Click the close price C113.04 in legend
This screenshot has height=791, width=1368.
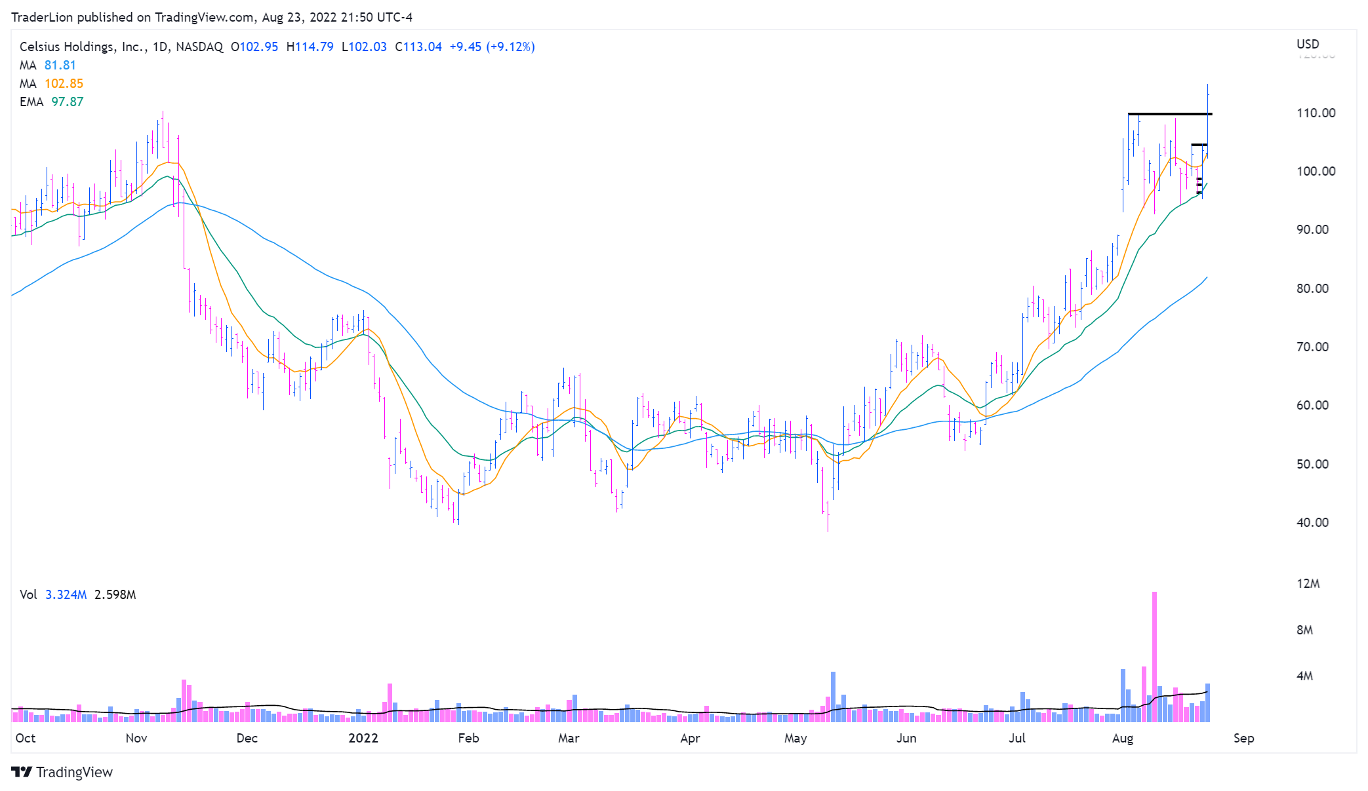tap(418, 47)
